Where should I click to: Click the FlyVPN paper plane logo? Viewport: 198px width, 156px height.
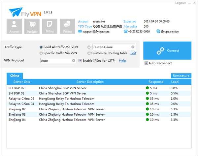(x=16, y=12)
